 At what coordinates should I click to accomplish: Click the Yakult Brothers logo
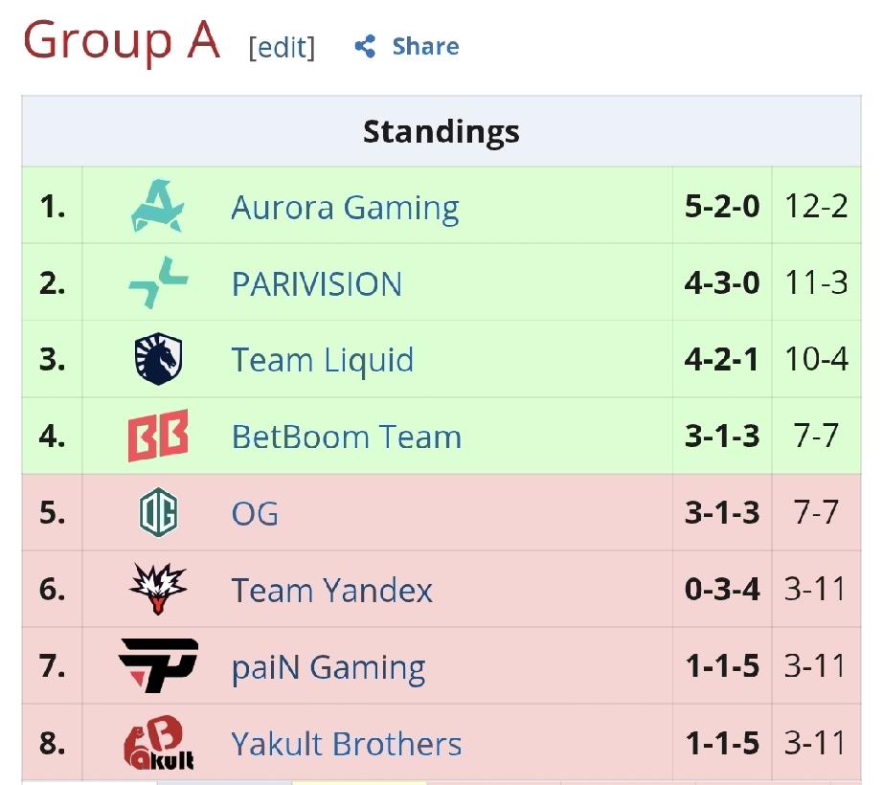coord(158,744)
